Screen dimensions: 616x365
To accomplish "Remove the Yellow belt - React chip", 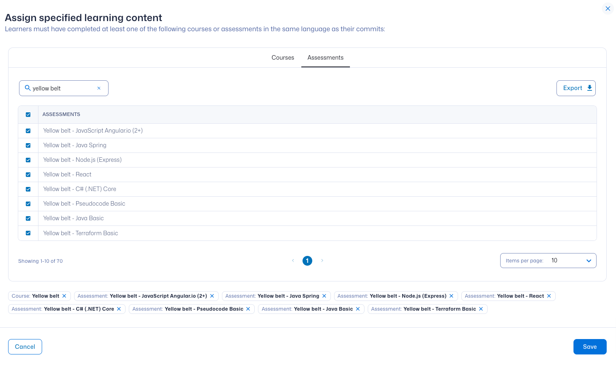I will coord(549,296).
